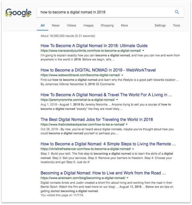Open the search Tools option
Image resolution: width=192 pixels, height=205 pixels.
point(176,25)
